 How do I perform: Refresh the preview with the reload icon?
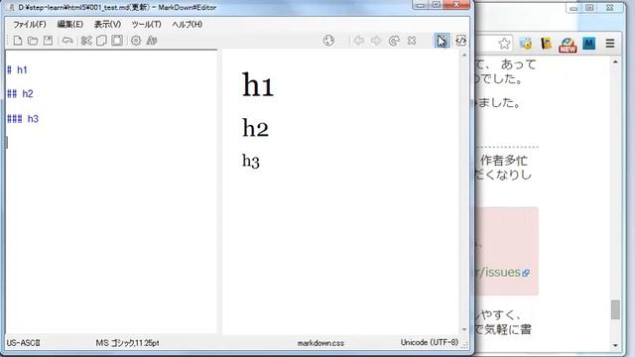click(394, 41)
